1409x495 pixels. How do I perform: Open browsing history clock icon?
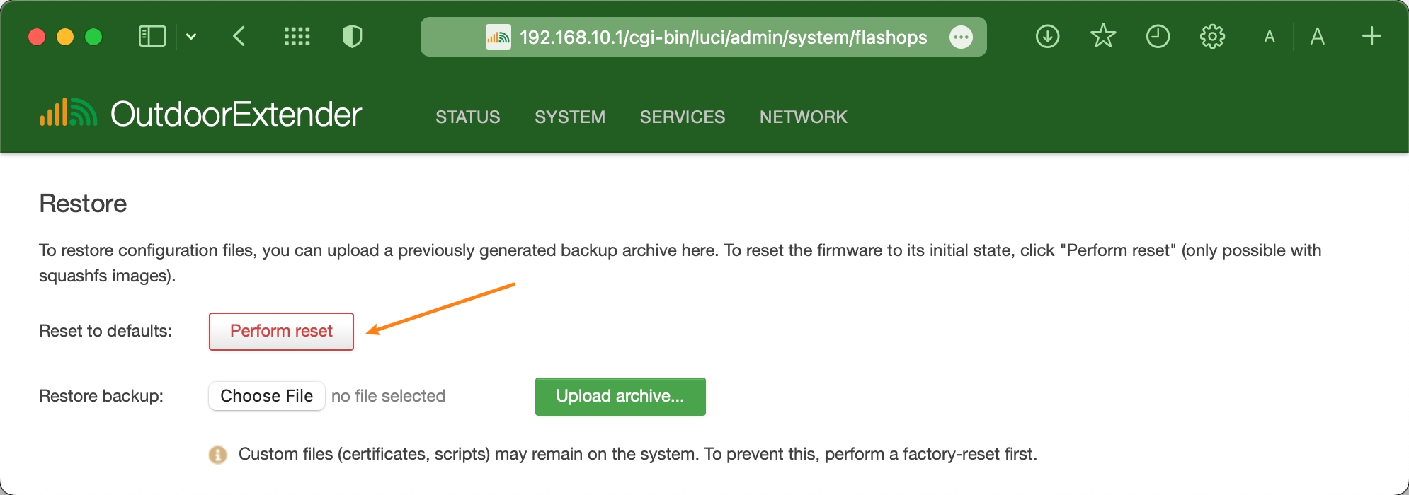(1158, 36)
